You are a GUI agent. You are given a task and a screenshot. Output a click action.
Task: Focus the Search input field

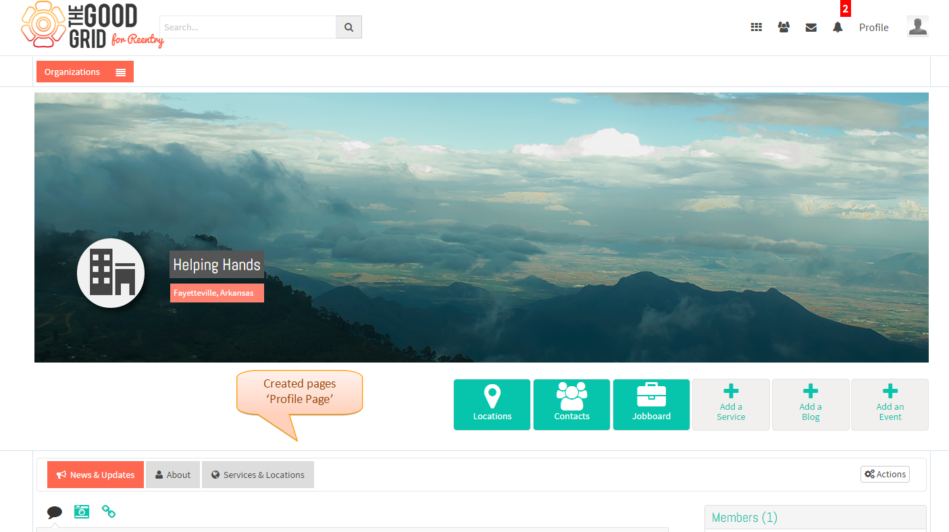tap(248, 27)
